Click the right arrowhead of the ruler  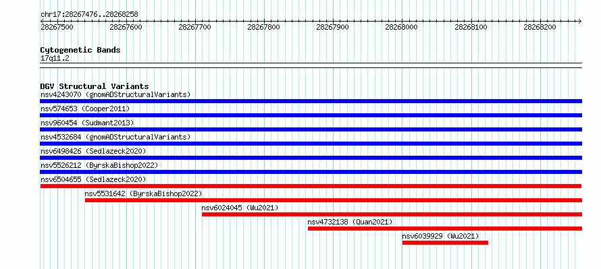pos(580,21)
